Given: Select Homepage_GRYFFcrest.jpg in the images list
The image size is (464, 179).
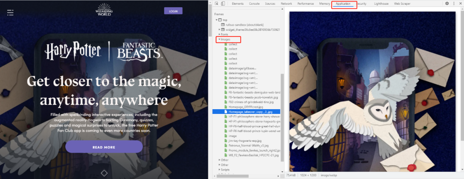Looking at the screenshot, I should coord(242,107).
